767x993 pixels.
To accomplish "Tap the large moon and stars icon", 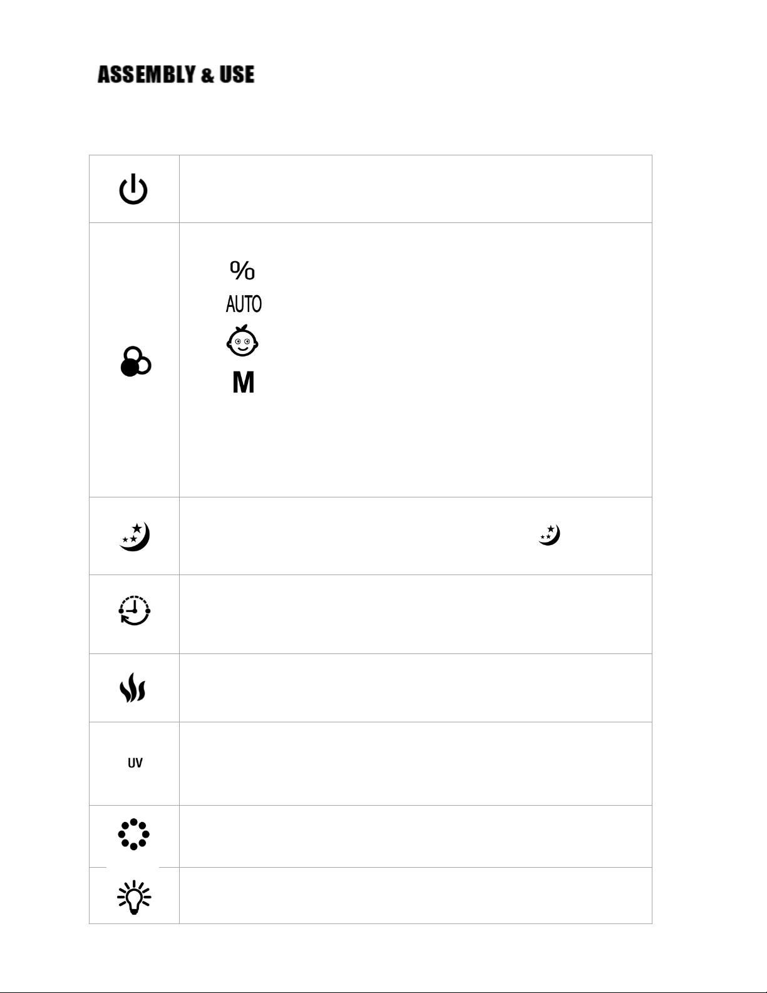I will point(135,537).
